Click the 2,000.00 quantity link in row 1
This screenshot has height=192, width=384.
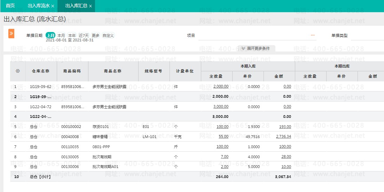pos(221,87)
